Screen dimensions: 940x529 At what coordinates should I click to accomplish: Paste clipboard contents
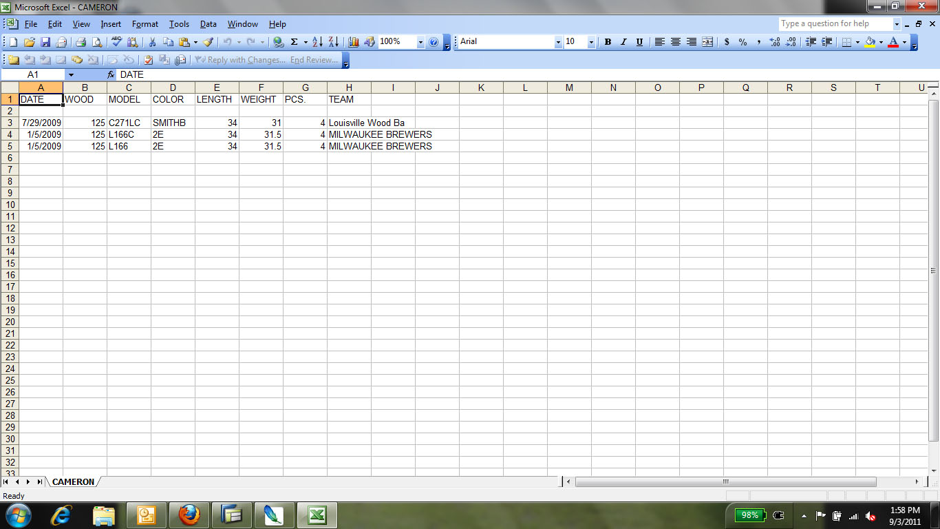(x=184, y=42)
